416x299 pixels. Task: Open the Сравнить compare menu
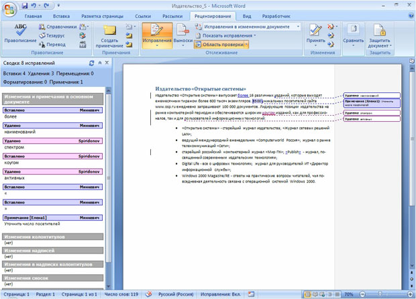click(x=353, y=35)
